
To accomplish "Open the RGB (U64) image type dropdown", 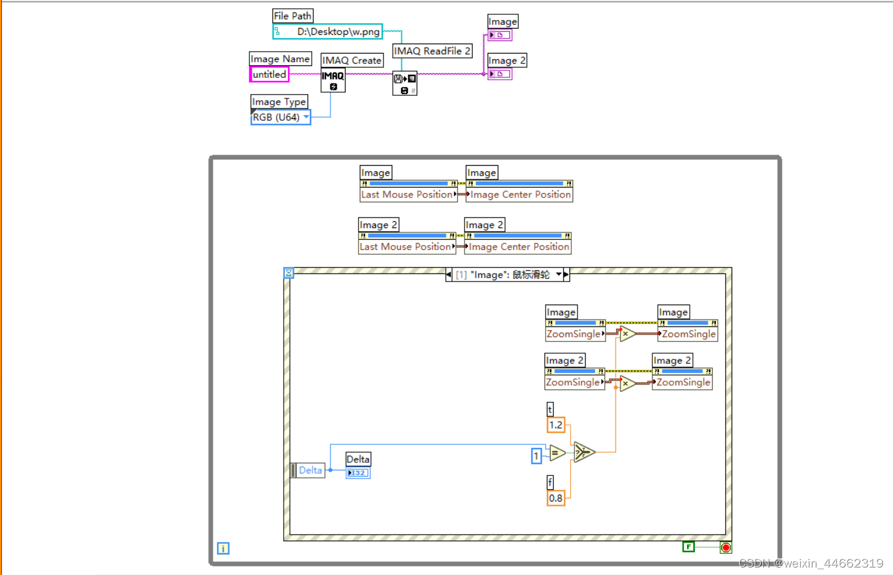I will [x=306, y=117].
